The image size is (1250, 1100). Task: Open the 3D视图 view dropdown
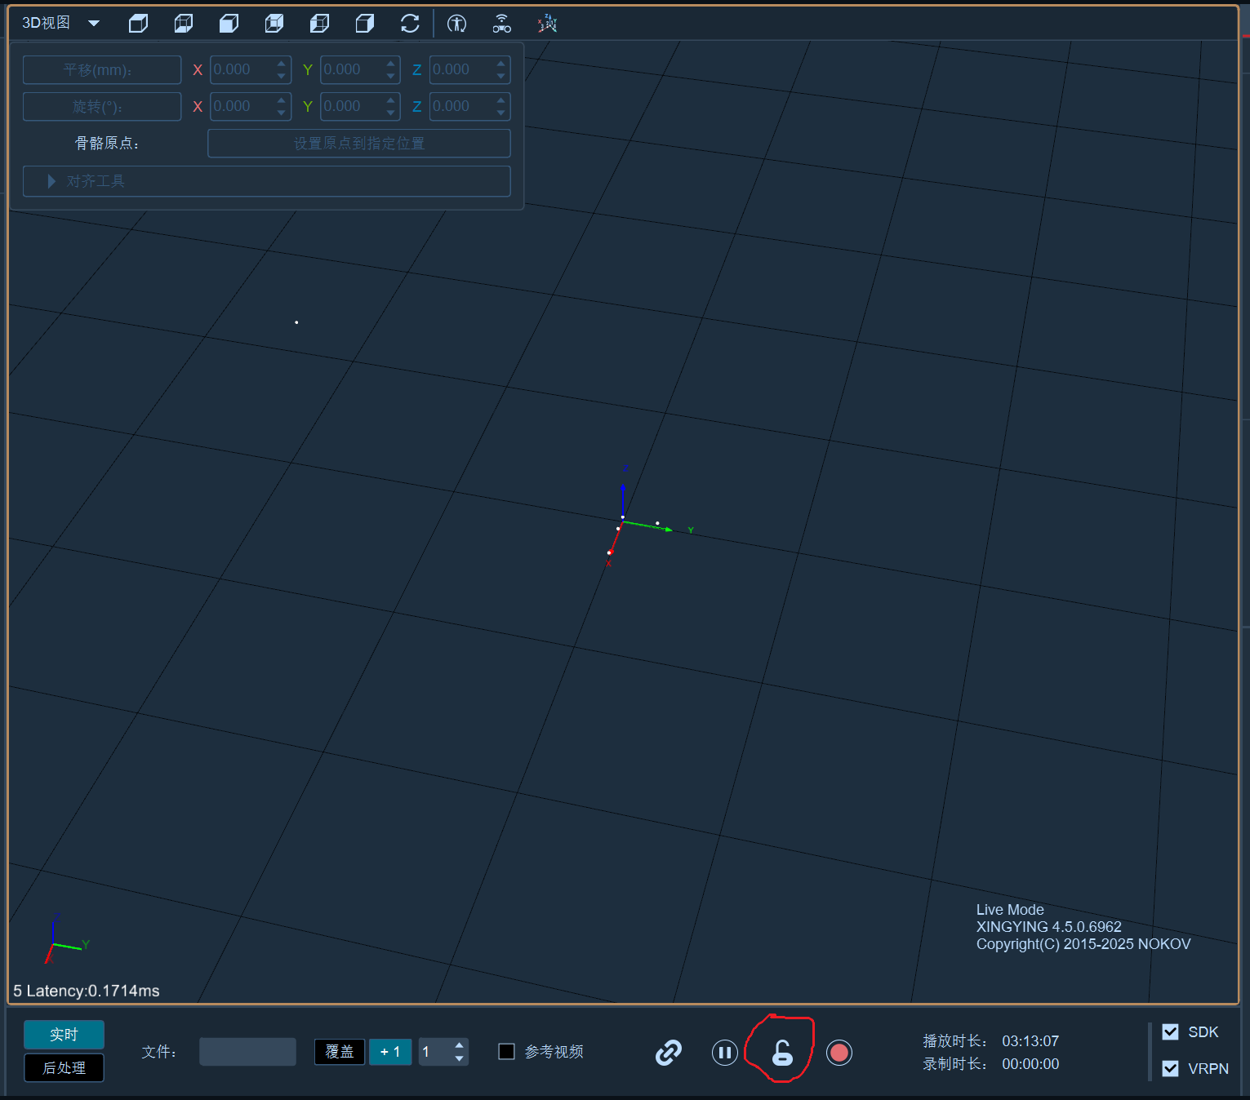coord(94,24)
